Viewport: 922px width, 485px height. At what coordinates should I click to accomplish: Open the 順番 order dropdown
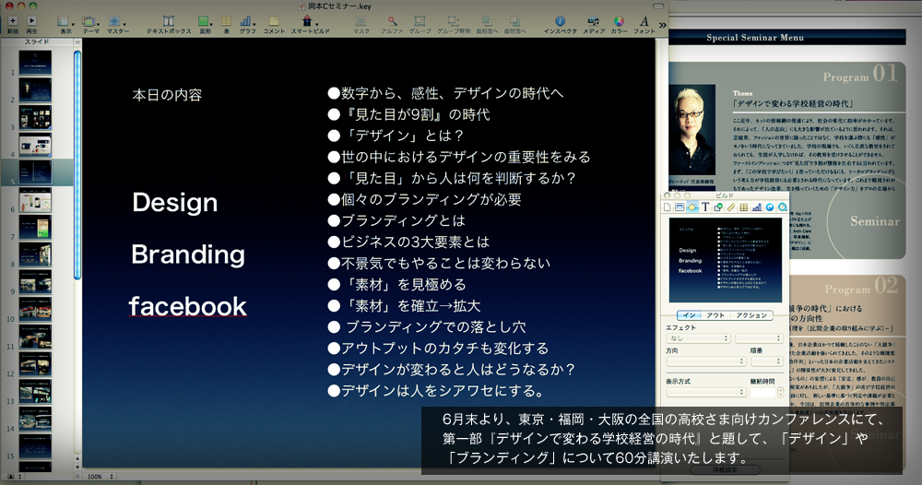[767, 361]
